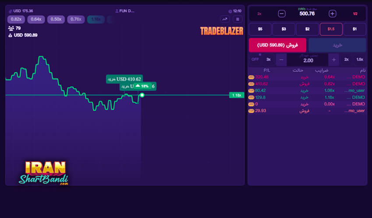Click the 0.00x multiplier in bets table
Viewport: 372px width, 218px height.
(x=329, y=104)
